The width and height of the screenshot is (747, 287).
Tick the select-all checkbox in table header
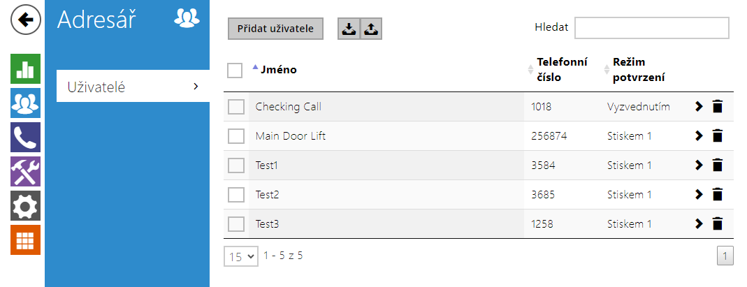(235, 71)
